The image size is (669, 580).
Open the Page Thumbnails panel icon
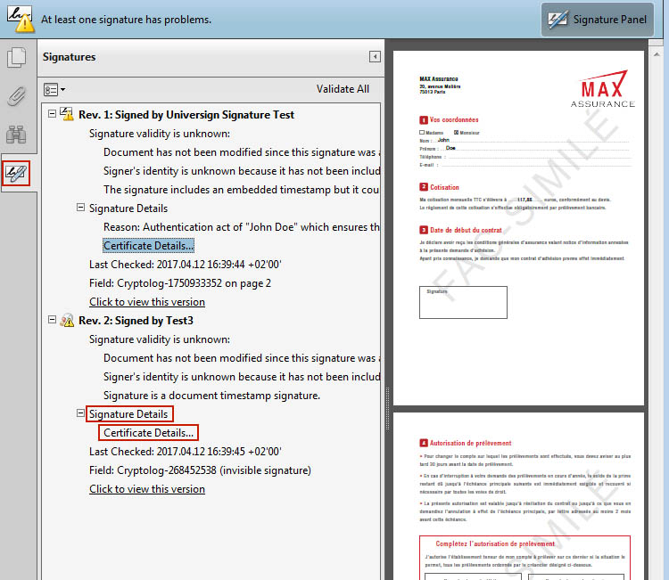point(16,59)
